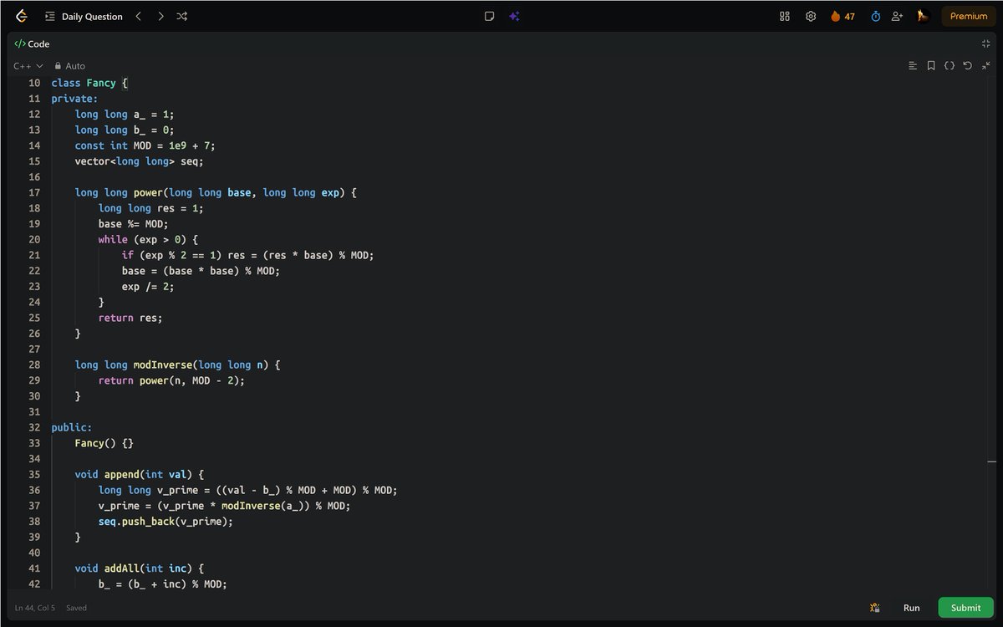The height and width of the screenshot is (627, 1003).
Task: Click the 'private:' keyword line
Action: coord(74,99)
